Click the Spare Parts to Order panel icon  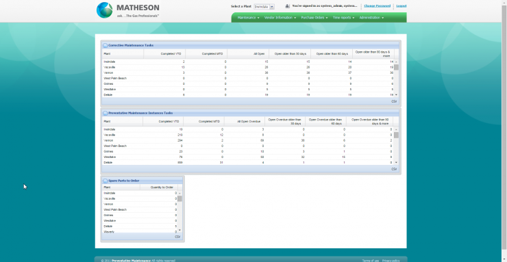click(x=106, y=181)
